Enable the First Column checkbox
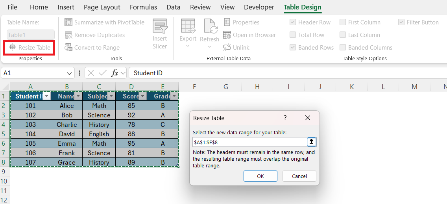 tap(343, 22)
